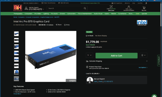Click the star rating icons
Screen dimensions: 162x97
[x=42, y=25]
